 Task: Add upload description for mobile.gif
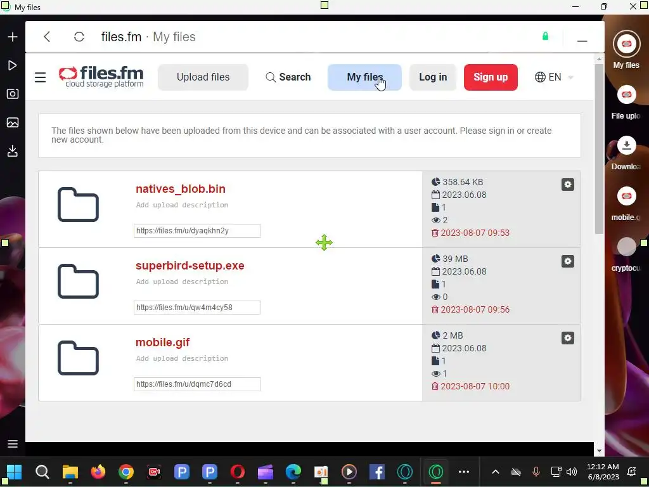point(182,358)
